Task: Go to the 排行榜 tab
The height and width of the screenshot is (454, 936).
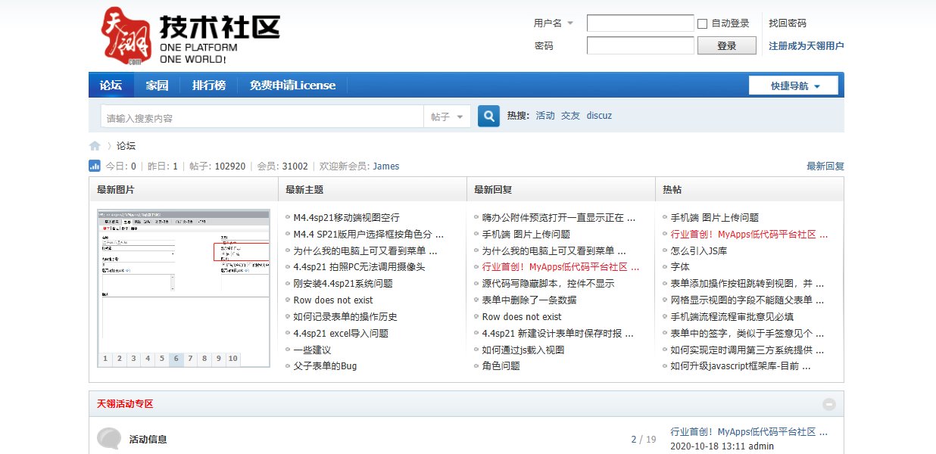Action: tap(209, 86)
